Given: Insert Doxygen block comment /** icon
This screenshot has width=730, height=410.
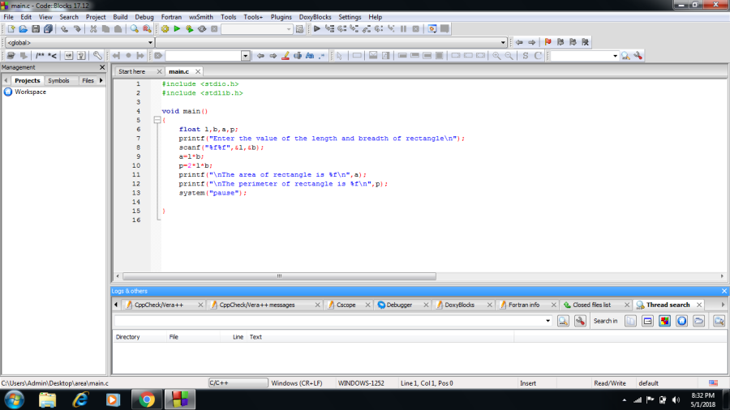Looking at the screenshot, I should point(40,56).
